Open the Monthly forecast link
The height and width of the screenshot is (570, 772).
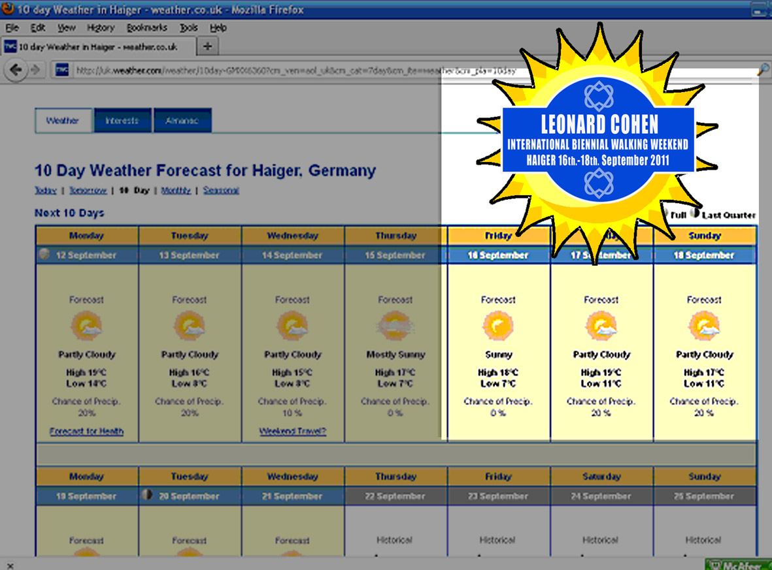pyautogui.click(x=176, y=191)
